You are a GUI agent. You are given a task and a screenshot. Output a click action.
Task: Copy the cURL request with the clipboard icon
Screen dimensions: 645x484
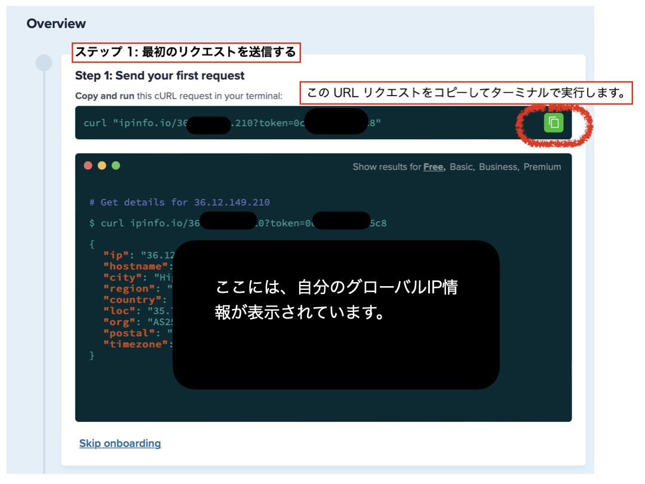pos(553,122)
